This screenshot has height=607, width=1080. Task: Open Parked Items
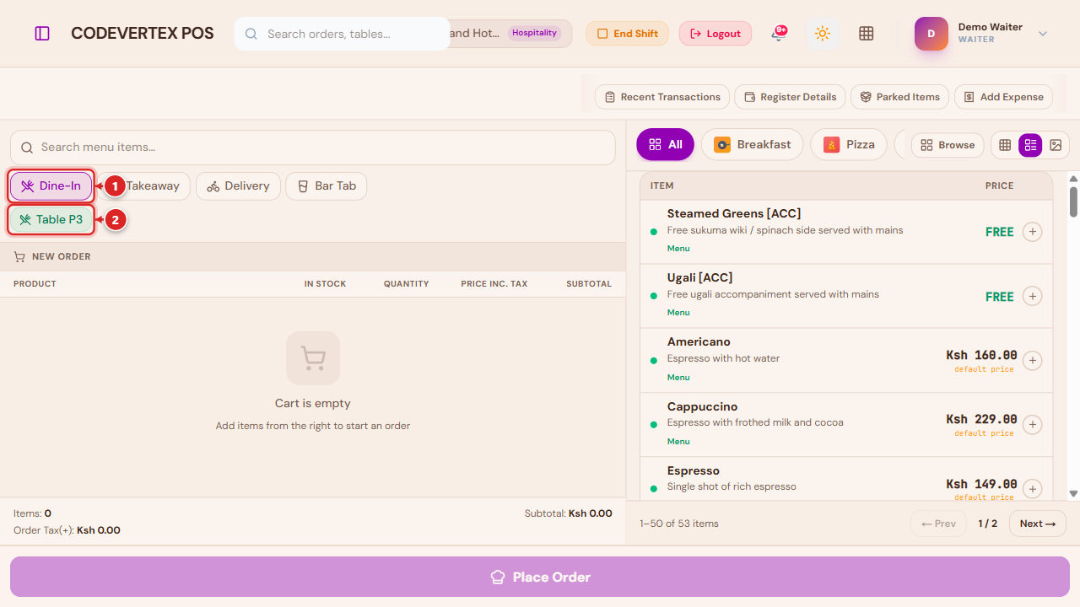pos(900,97)
